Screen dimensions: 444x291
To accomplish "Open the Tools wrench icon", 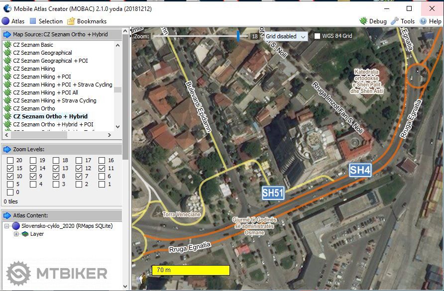I will tap(395, 21).
